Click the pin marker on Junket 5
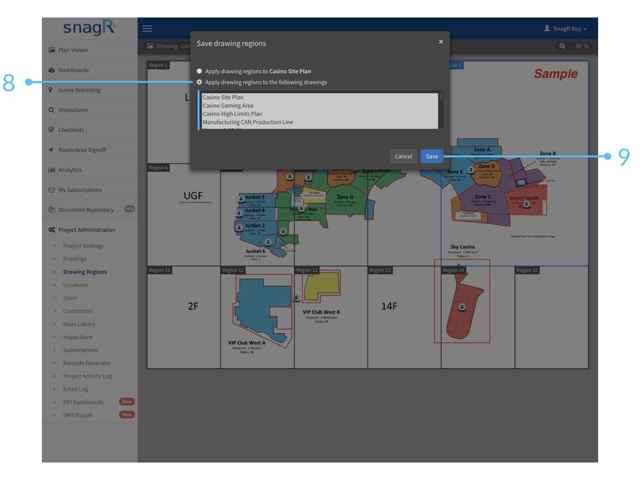The width and height of the screenshot is (640, 480). click(x=241, y=199)
